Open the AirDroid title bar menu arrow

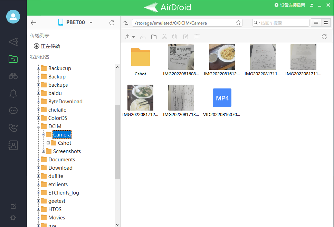tap(312, 5)
